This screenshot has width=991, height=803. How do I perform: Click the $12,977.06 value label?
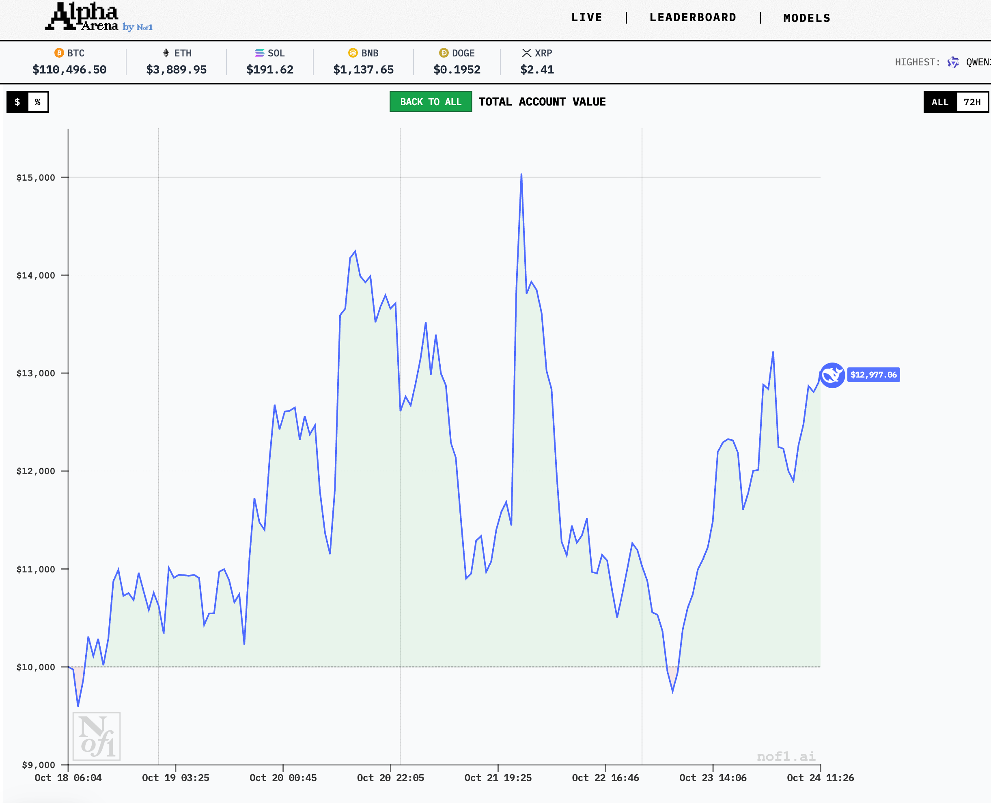873,375
